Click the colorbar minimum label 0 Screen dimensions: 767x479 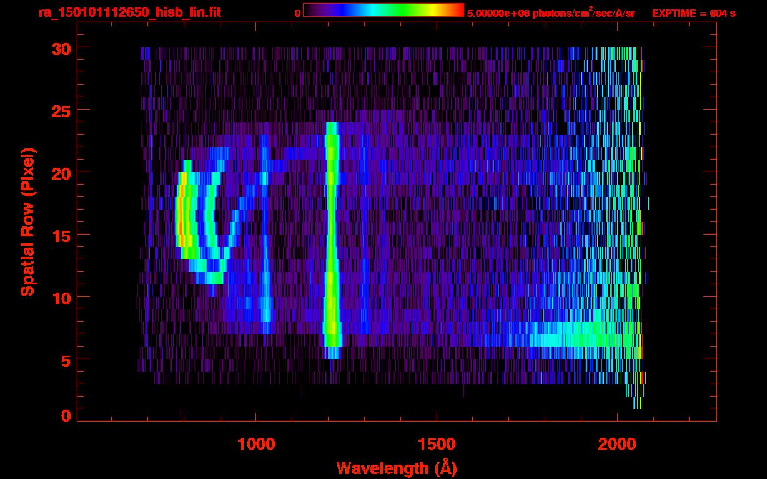click(297, 13)
